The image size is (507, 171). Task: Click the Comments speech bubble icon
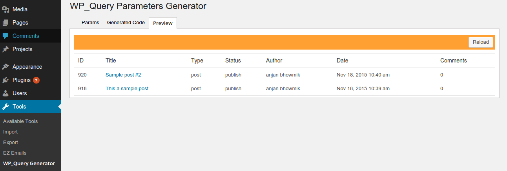click(x=5, y=36)
